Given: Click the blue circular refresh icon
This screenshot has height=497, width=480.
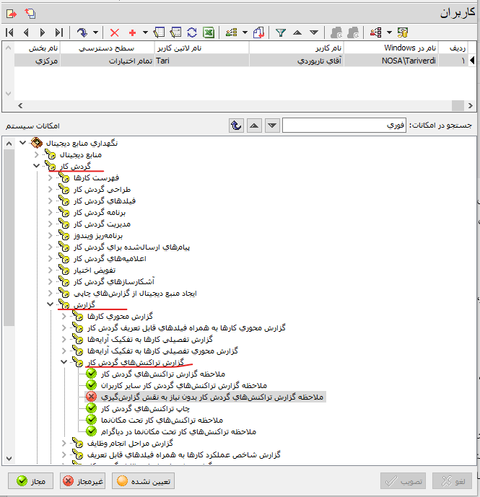Looking at the screenshot, I should tap(192, 32).
